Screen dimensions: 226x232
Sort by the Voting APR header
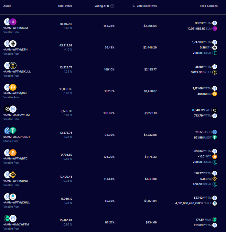click(103, 6)
